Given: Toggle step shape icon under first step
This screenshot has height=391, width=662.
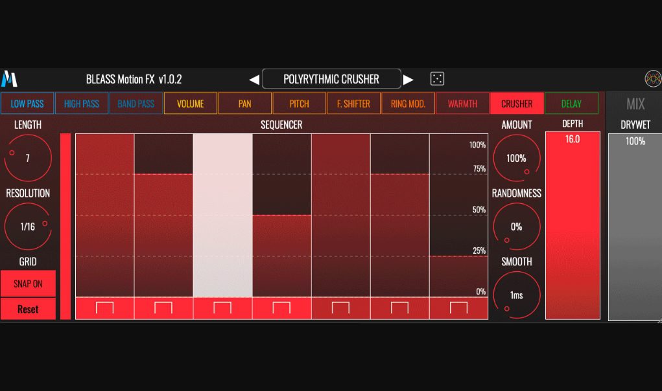Looking at the screenshot, I should point(104,308).
